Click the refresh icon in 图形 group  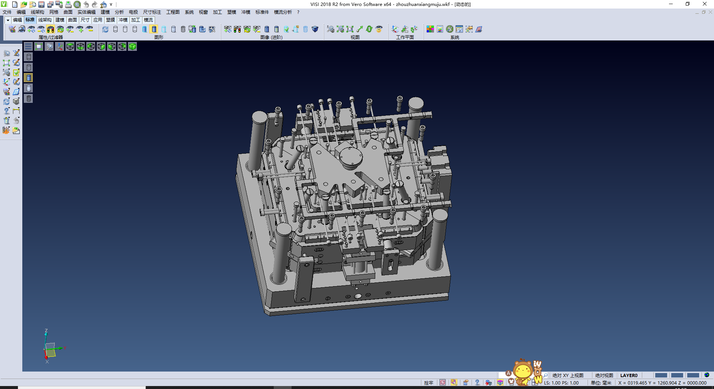tap(105, 29)
